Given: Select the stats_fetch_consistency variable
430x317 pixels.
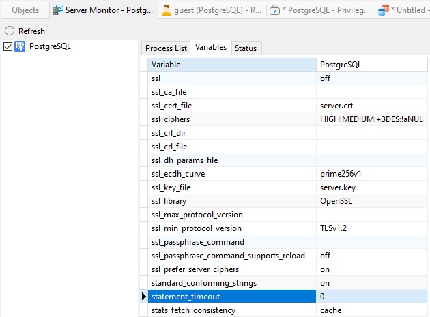Looking at the screenshot, I should [232, 310].
